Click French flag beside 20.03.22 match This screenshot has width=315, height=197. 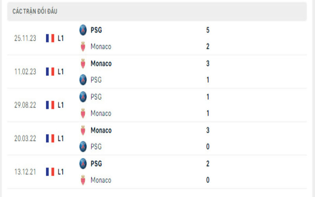(50, 138)
